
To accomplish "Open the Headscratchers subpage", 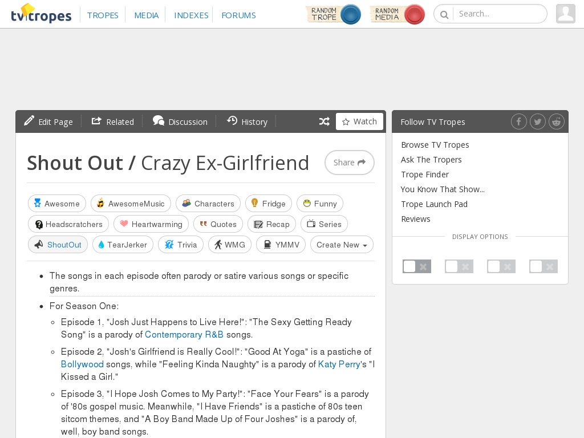I will [x=68, y=224].
